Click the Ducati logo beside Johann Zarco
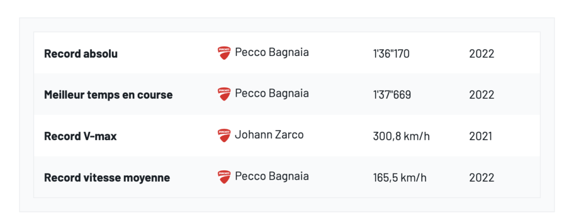 pyautogui.click(x=224, y=135)
